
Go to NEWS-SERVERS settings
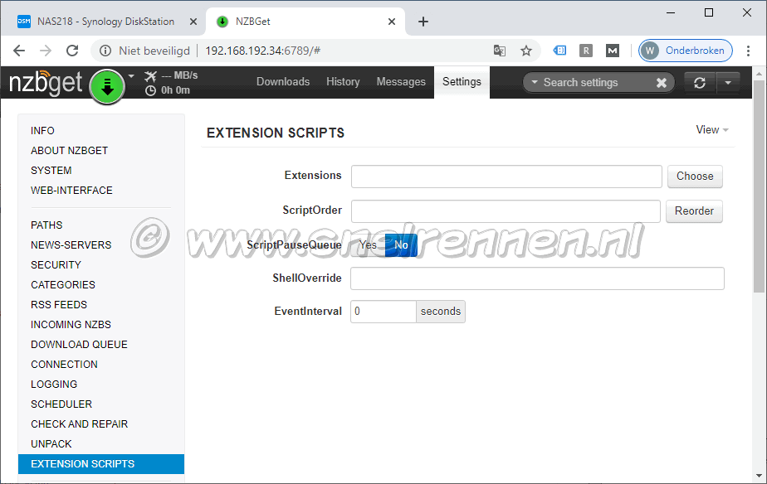coord(71,245)
